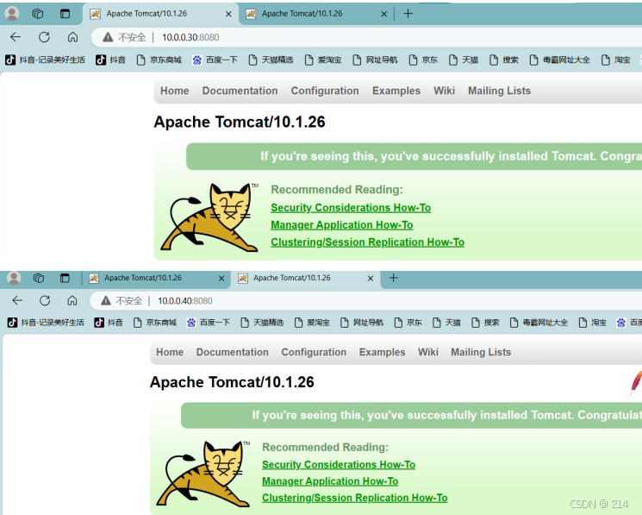Click Home in the bottom Tomcat page nav
Image resolution: width=642 pixels, height=515 pixels.
[x=170, y=352]
